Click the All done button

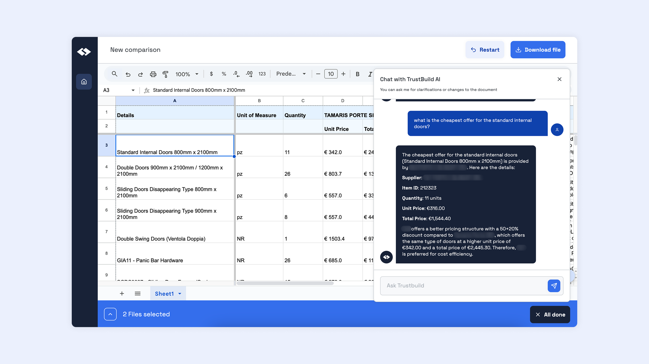(x=550, y=314)
